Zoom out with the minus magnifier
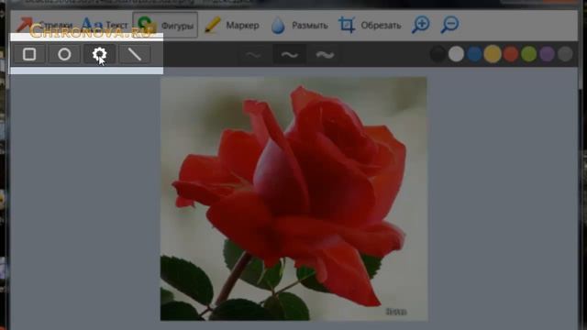The width and height of the screenshot is (587, 330). (449, 25)
